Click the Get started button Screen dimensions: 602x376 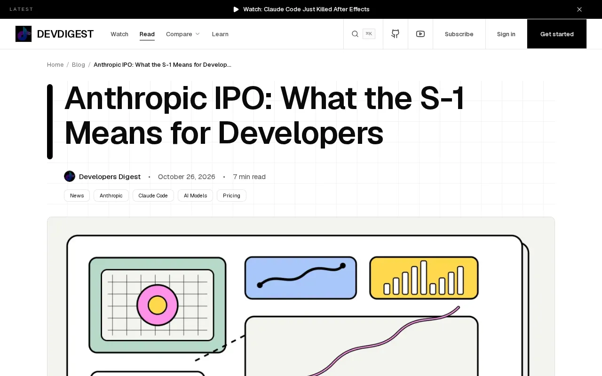coord(557,34)
